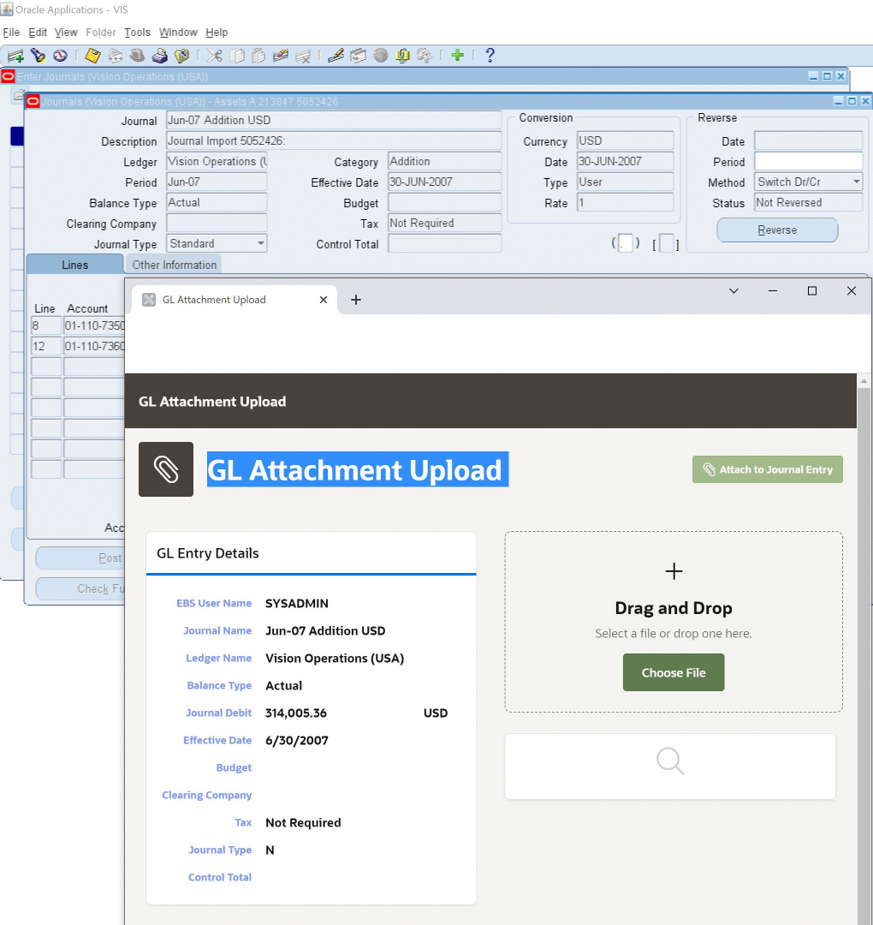Select the GL Attachment Upload browser tab
This screenshot has width=873, height=925.
click(x=235, y=300)
